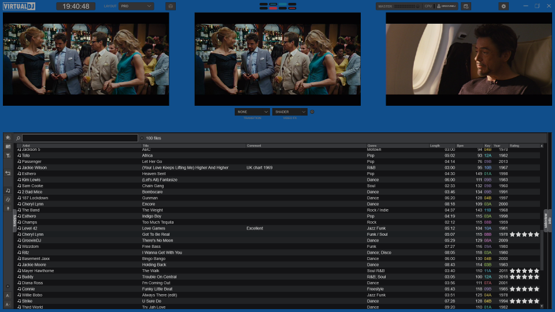This screenshot has width=555, height=312.
Task: Select Diana Ross I'm Coming Out track
Action: (x=278, y=283)
